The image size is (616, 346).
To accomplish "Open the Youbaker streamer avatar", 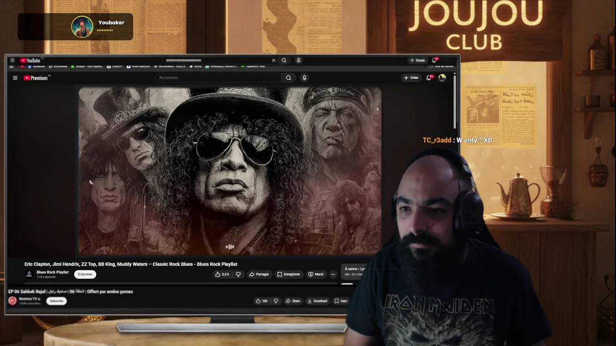I will coord(82,27).
